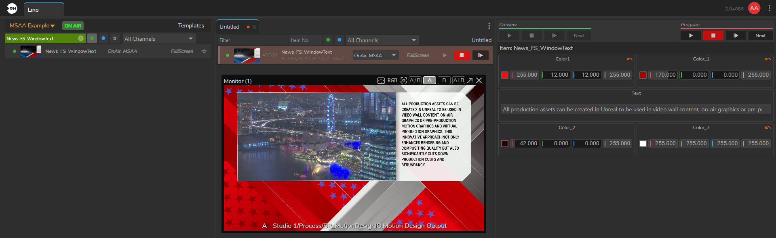Click the Program stop button

(713, 35)
